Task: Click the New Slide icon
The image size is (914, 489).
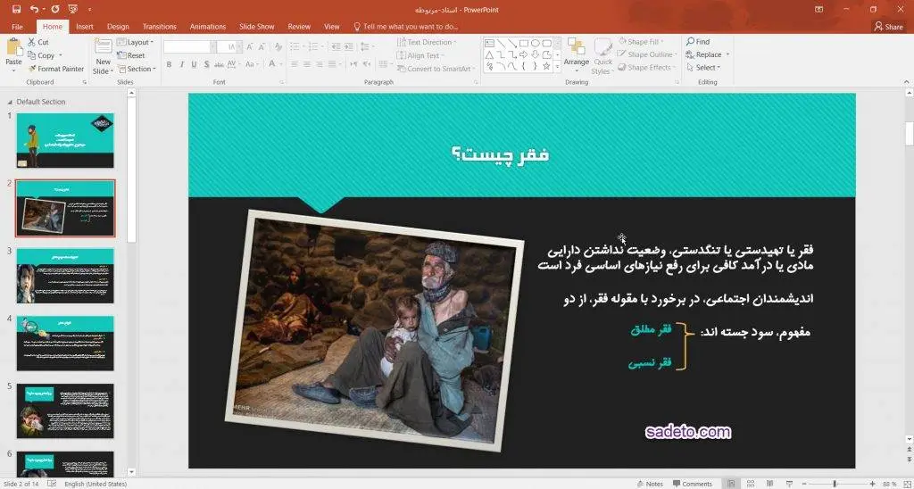Action: point(104,47)
